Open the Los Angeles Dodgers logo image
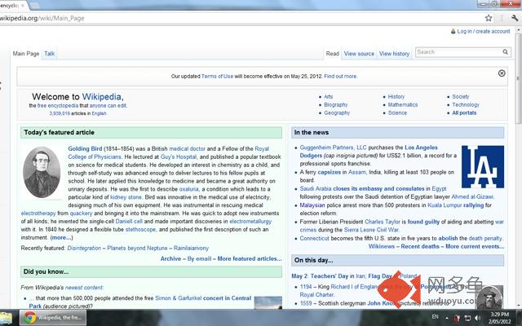This screenshot has width=522, height=326. (483, 166)
